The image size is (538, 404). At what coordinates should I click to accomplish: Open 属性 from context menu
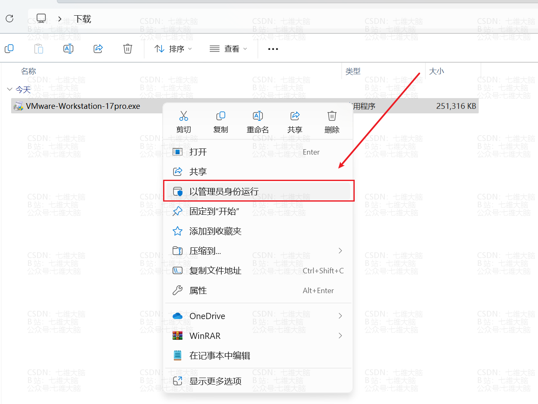(258, 290)
